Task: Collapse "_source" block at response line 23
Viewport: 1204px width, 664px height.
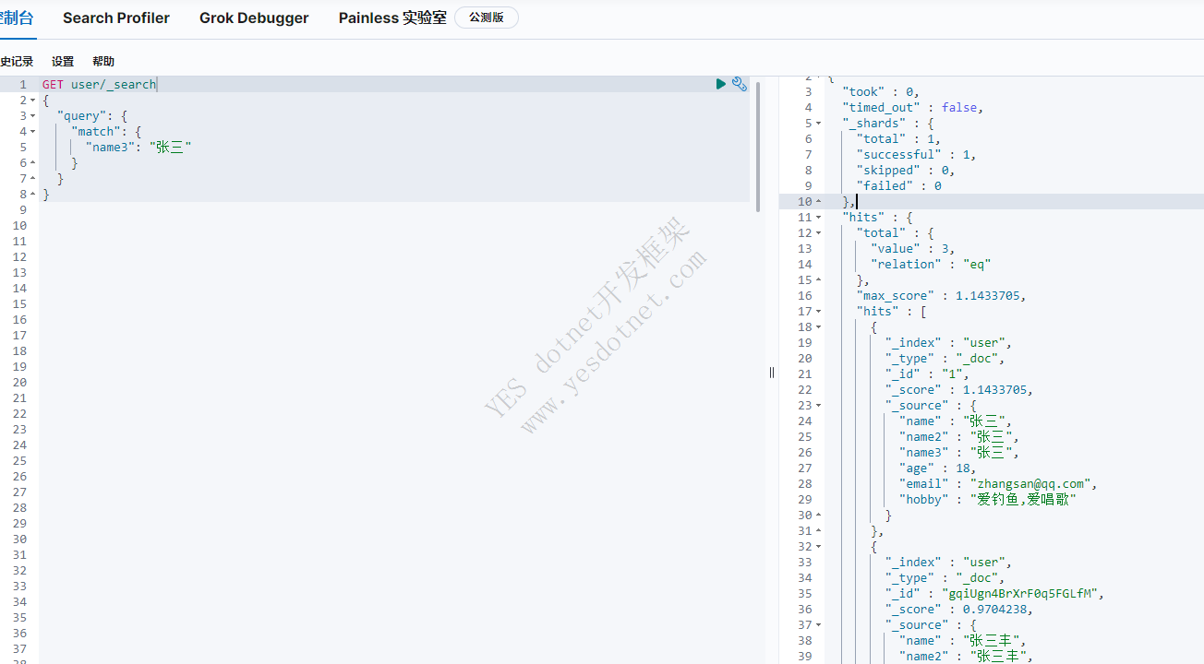Action: point(818,405)
